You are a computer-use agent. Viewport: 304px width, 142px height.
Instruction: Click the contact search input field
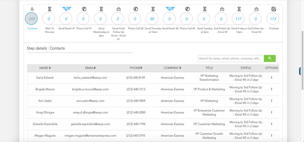point(231,58)
